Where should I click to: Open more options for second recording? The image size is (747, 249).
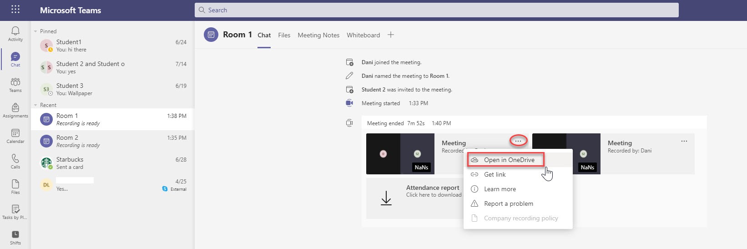684,141
